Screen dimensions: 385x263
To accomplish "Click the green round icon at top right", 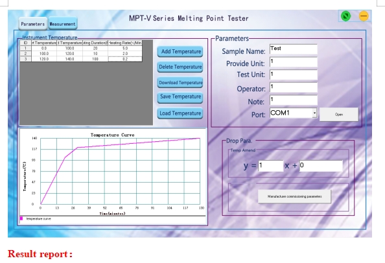I will click(345, 16).
